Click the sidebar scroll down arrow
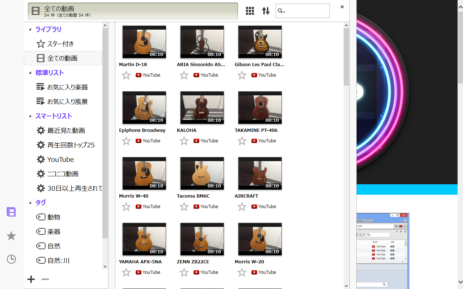This screenshot has height=289, width=463. coord(105,267)
